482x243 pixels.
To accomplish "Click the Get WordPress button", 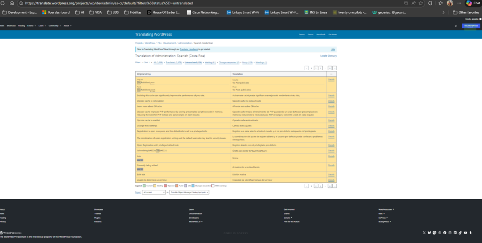I will coord(471,26).
